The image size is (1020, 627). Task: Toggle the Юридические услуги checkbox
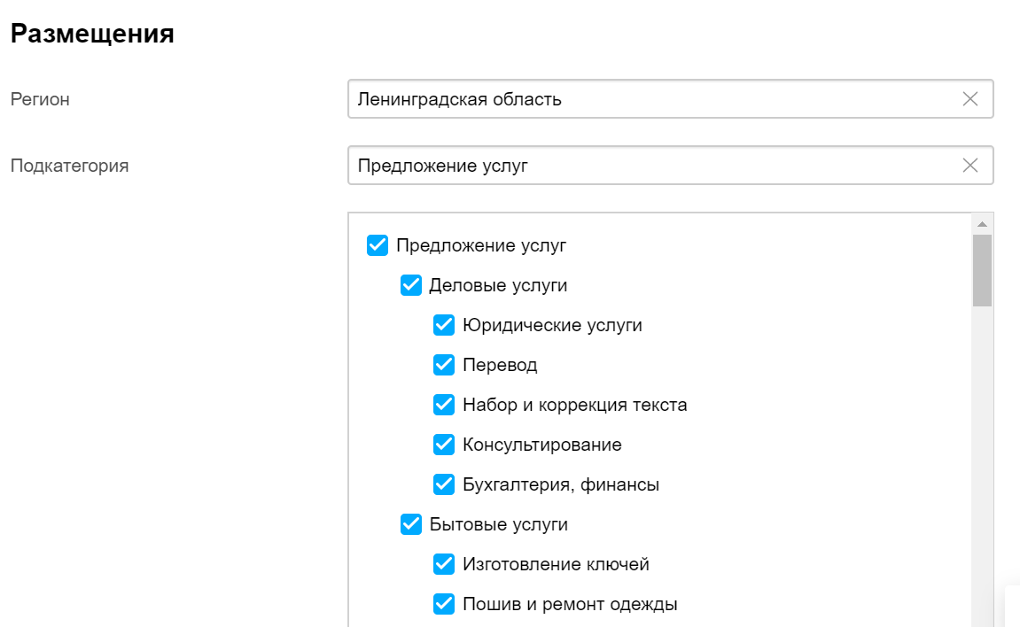(444, 325)
